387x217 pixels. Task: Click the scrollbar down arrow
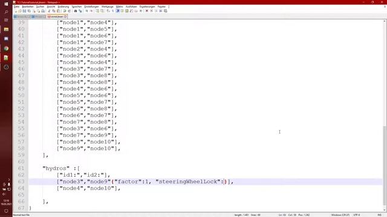click(x=385, y=210)
